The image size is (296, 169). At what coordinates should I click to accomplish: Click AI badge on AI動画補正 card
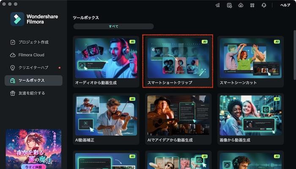(x=132, y=99)
